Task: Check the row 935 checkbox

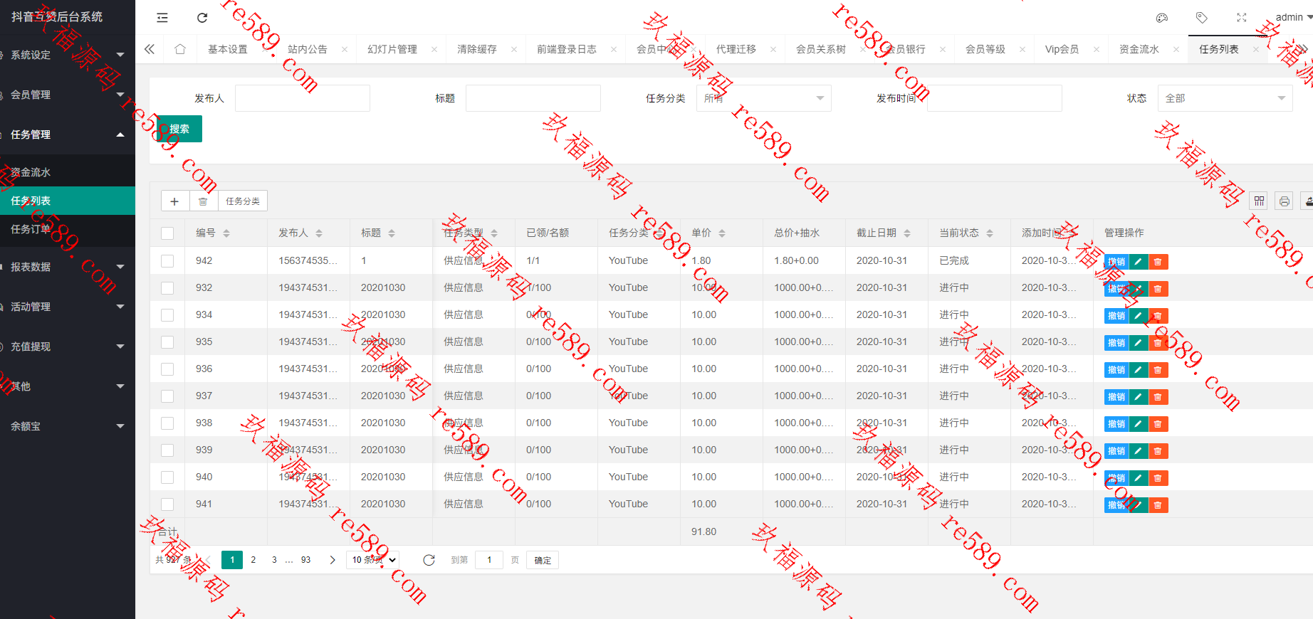Action: 167,342
